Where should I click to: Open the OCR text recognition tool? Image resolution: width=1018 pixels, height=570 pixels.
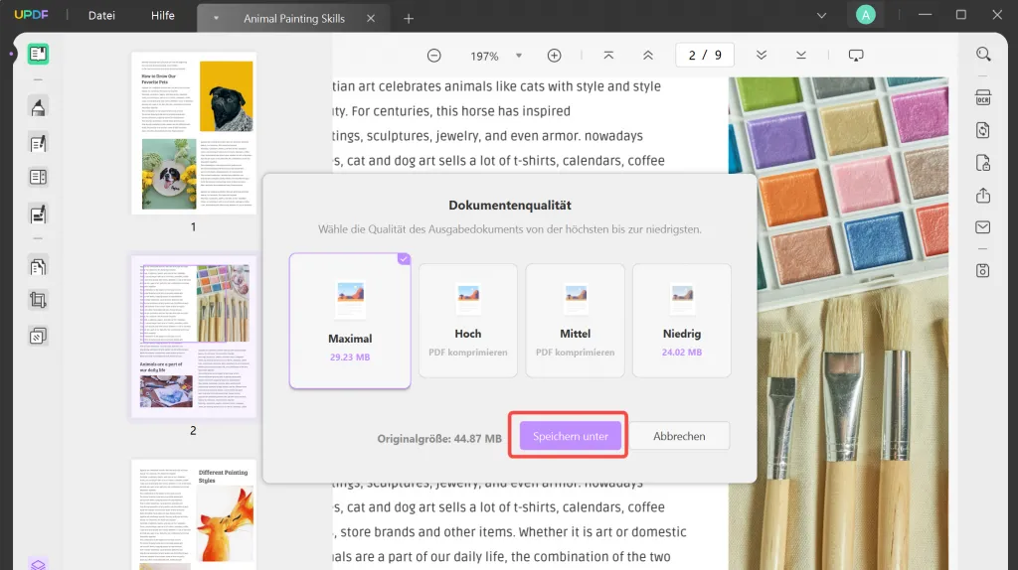[x=983, y=97]
